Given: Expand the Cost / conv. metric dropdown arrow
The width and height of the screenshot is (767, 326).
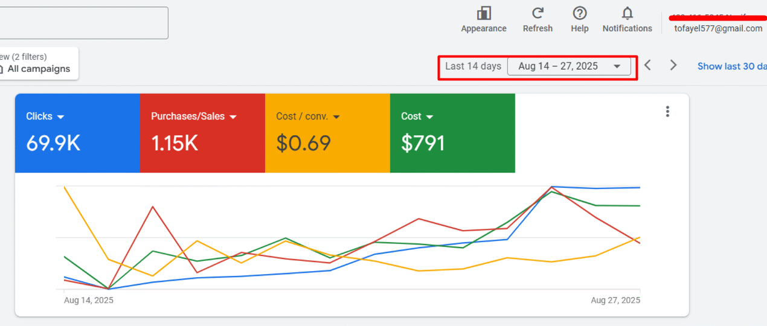Looking at the screenshot, I should (x=336, y=117).
